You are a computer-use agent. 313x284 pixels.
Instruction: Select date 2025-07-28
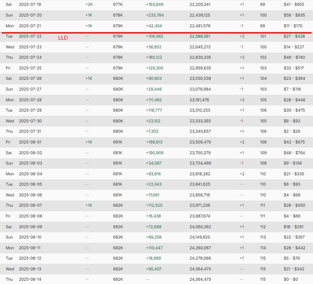coord(30,100)
